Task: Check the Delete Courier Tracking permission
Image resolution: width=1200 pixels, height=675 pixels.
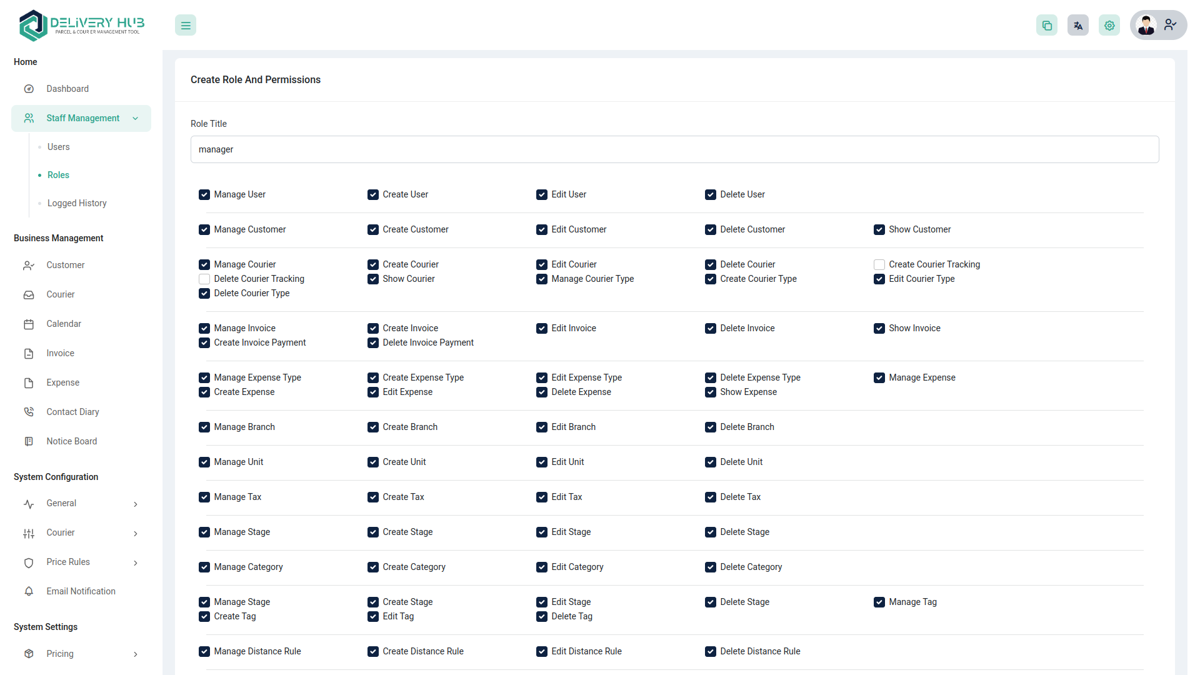Action: [204, 279]
